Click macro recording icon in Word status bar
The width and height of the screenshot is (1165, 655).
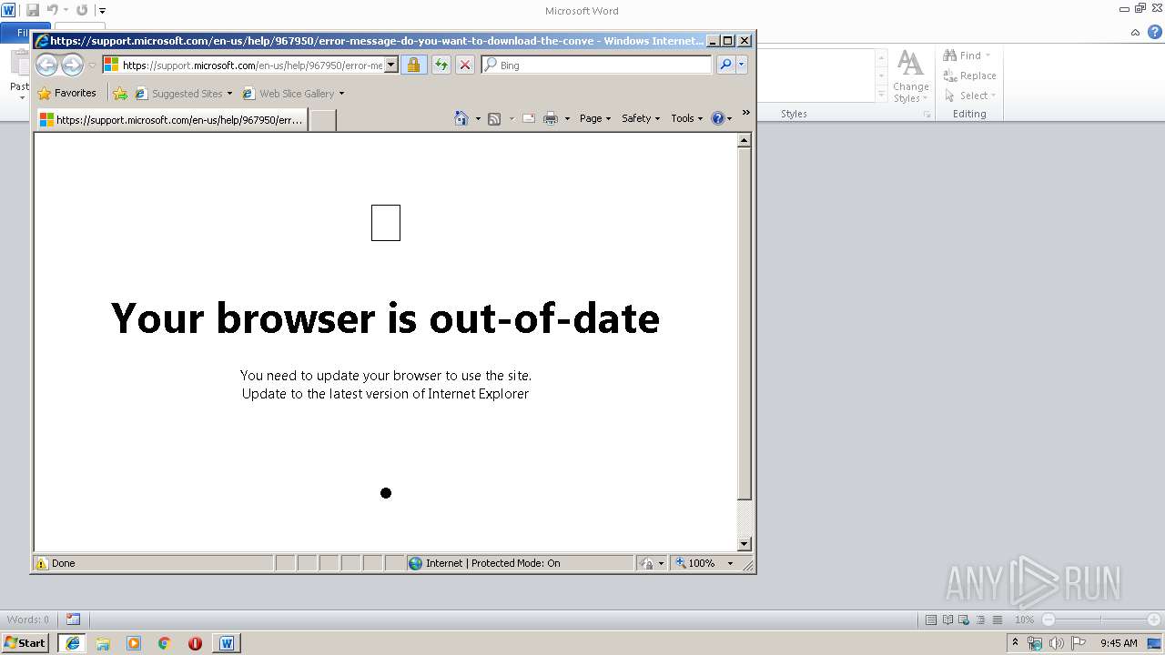[73, 620]
